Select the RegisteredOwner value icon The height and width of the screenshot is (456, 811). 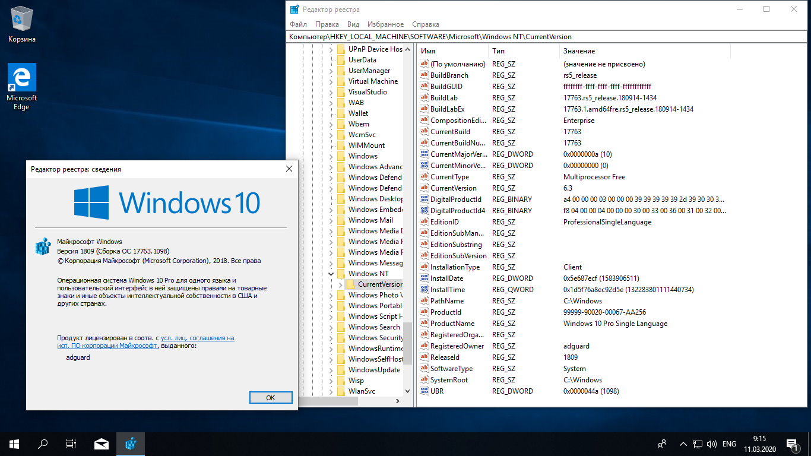424,346
